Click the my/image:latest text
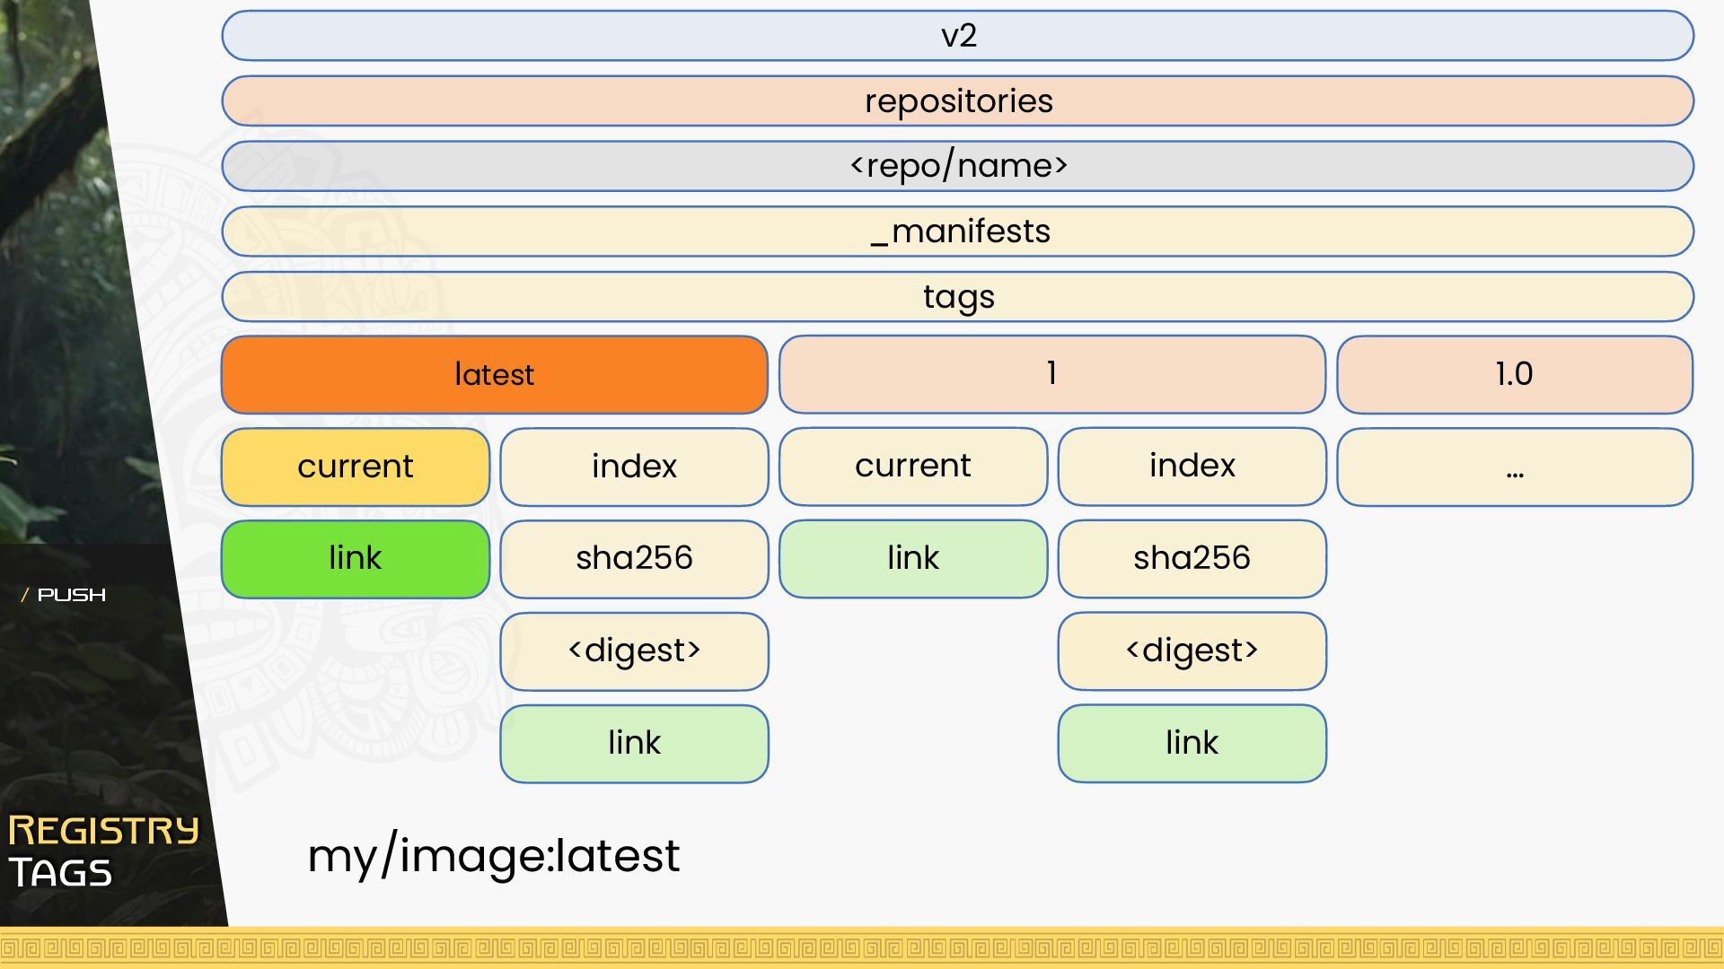 point(494,855)
